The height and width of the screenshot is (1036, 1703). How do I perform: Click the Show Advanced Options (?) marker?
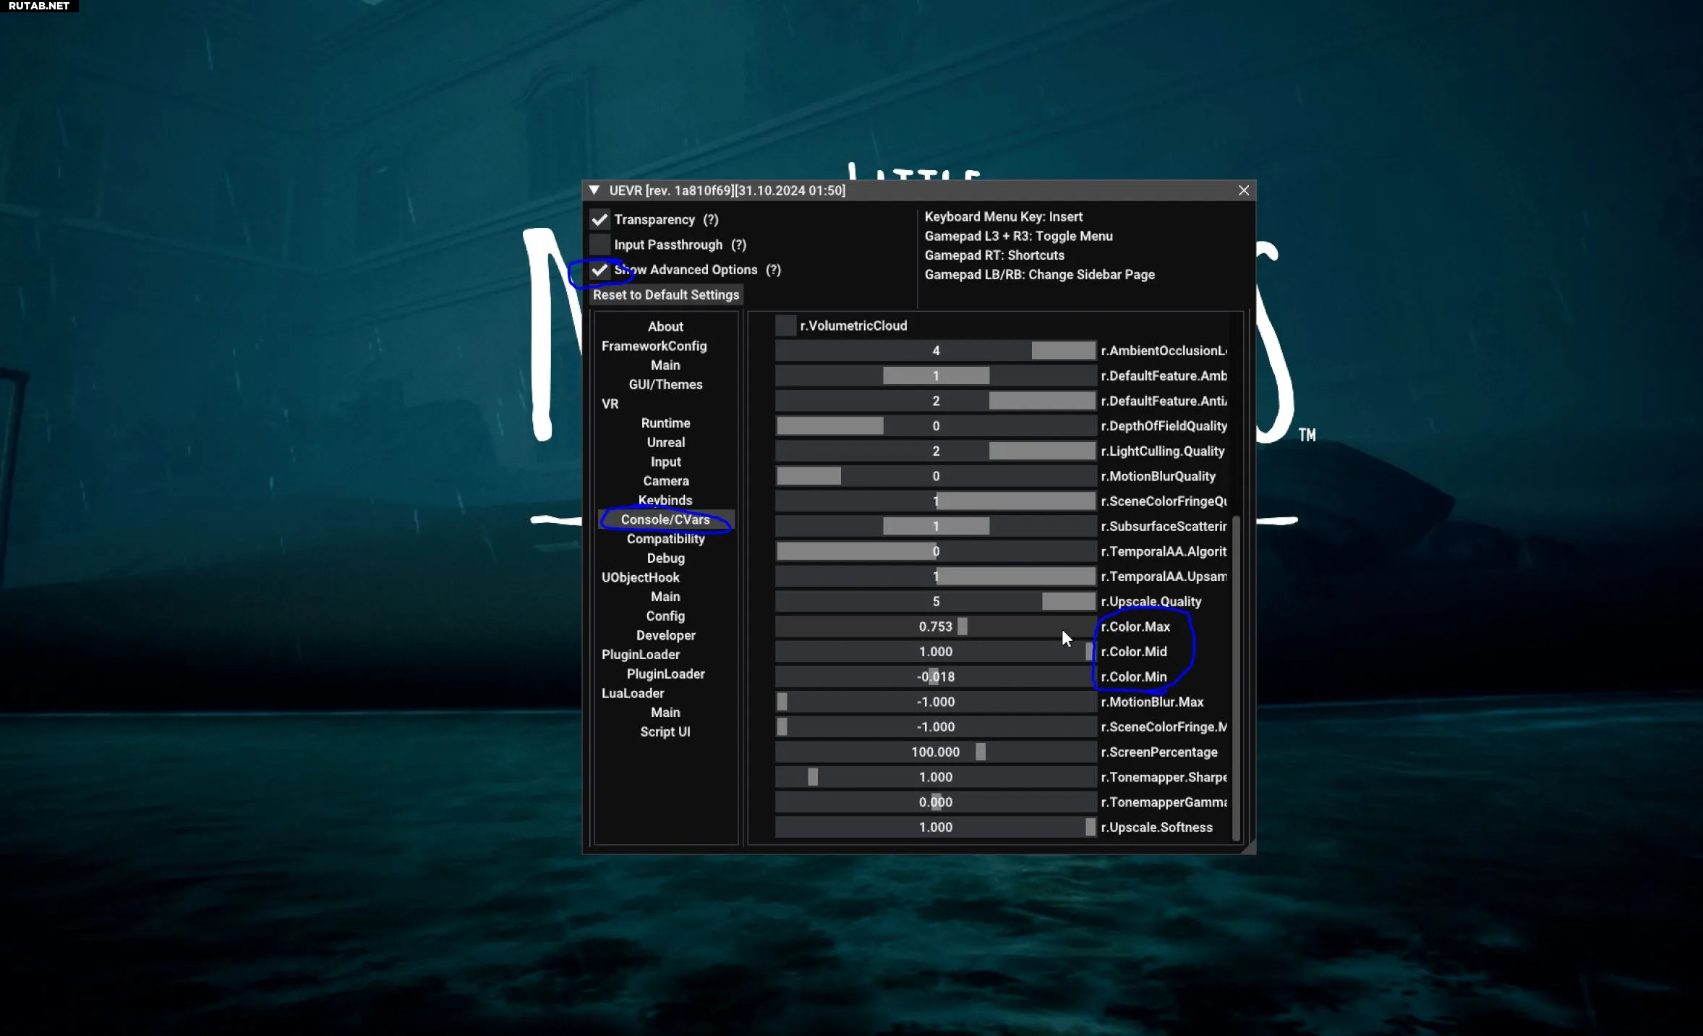coord(773,270)
